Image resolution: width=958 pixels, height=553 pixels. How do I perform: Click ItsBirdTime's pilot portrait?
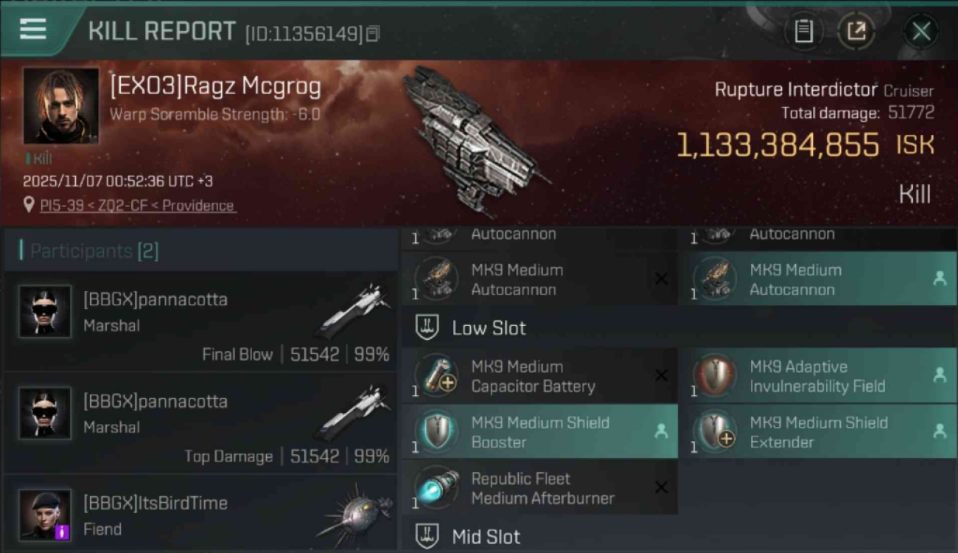coord(45,514)
